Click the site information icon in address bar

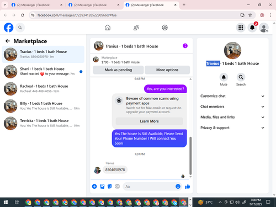33,15
